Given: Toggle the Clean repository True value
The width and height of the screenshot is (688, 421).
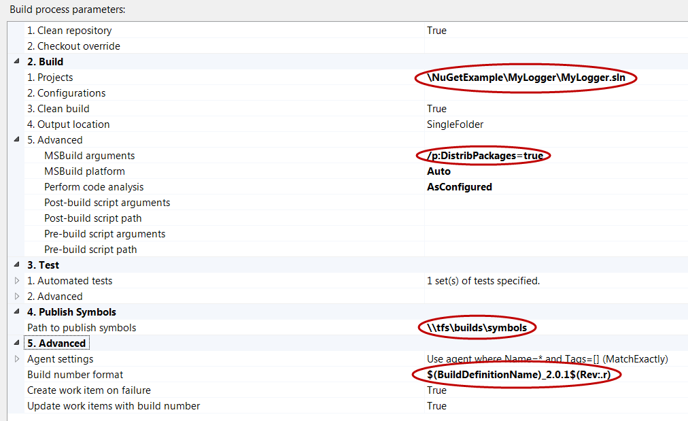Looking at the screenshot, I should pos(436,31).
